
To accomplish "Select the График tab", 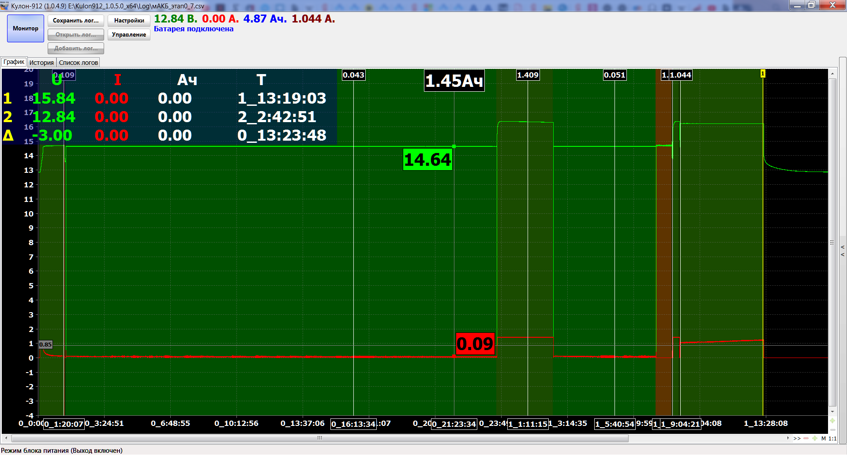I will 14,62.
